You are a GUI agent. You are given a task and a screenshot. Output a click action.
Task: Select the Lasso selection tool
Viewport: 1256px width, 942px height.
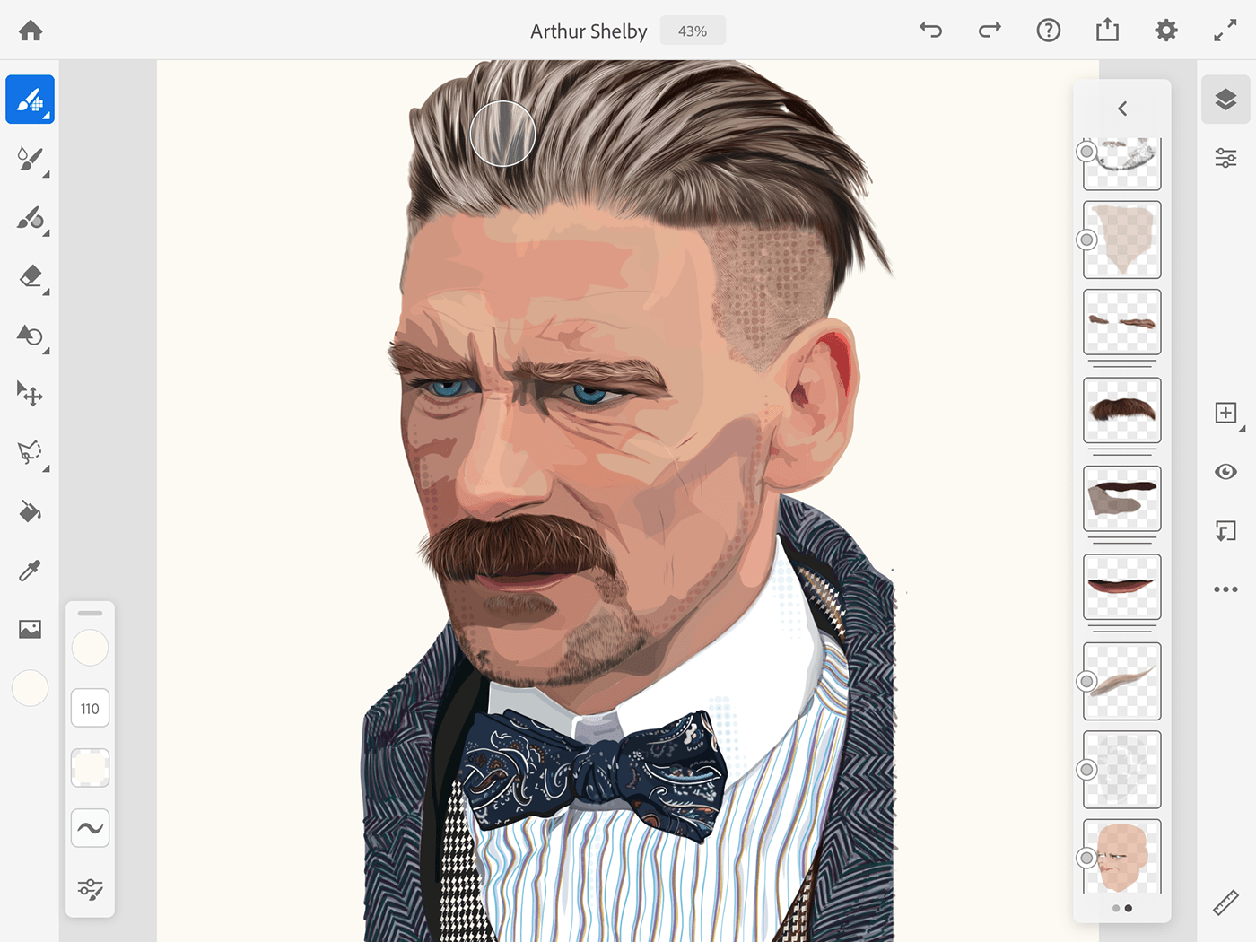tap(31, 452)
